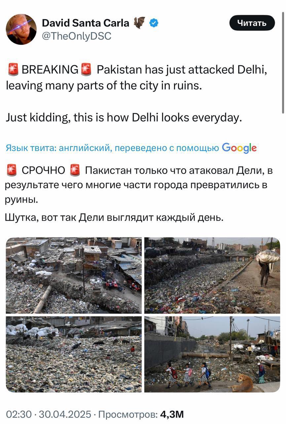The height and width of the screenshot is (424, 286).
Task: Click the siren emoji before СРОЧНО
Action: [x=12, y=170]
